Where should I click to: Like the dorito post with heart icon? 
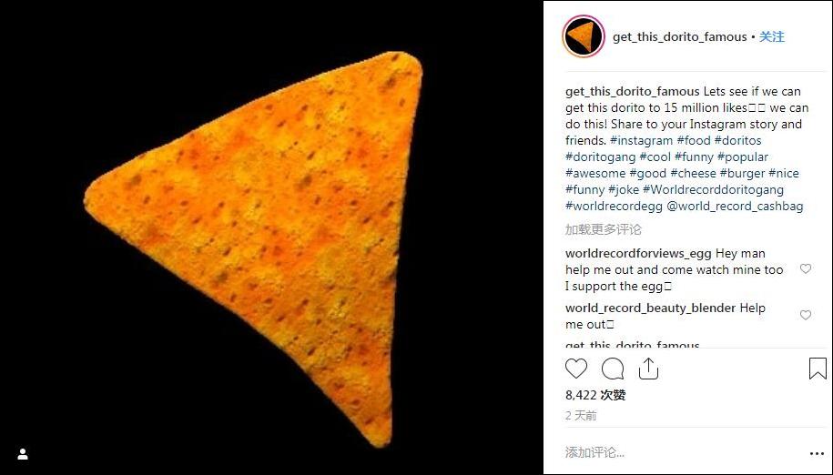tap(576, 369)
